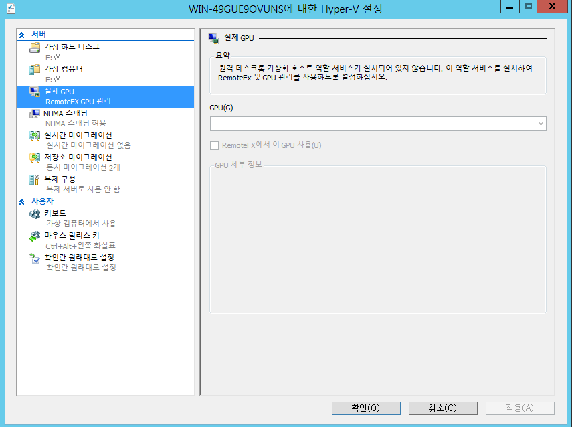Click the 취소(C) button
Viewport: 572px width, 427px height.
tap(443, 408)
